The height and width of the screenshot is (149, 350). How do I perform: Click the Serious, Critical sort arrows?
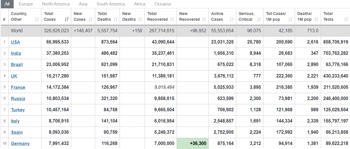(259, 19)
